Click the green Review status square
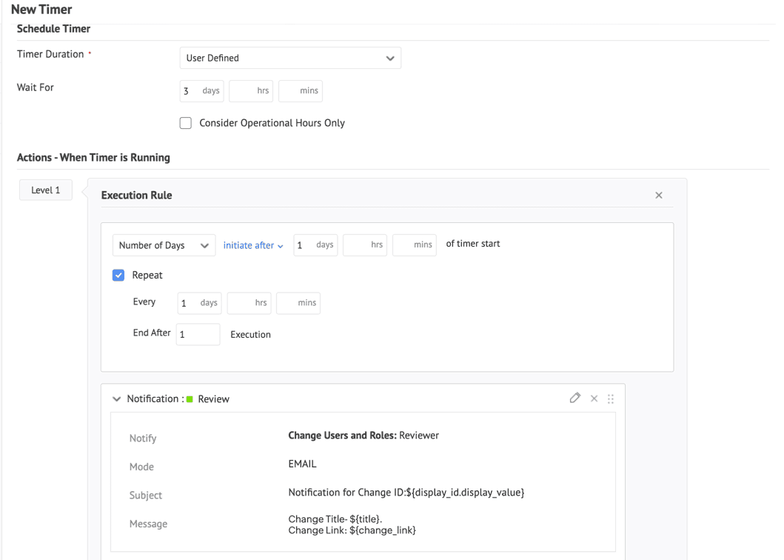The width and height of the screenshot is (784, 560). click(x=190, y=399)
